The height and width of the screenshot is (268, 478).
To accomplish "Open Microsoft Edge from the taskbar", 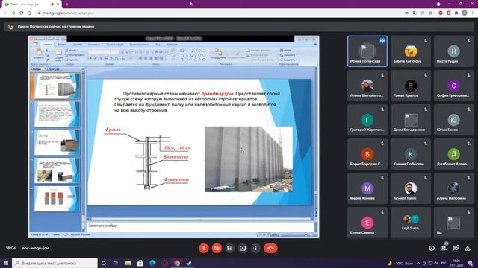I will click(x=152, y=263).
